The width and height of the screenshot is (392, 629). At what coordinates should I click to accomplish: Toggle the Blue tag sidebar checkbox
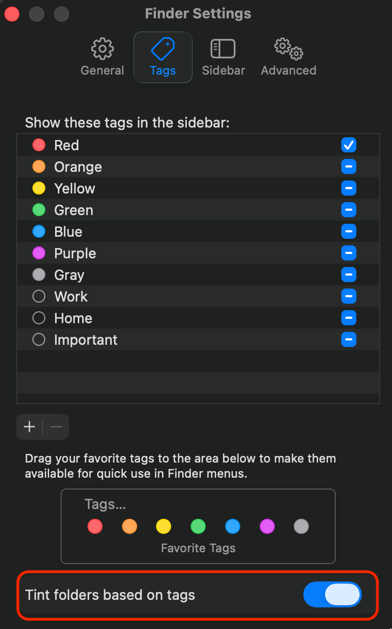tap(349, 232)
